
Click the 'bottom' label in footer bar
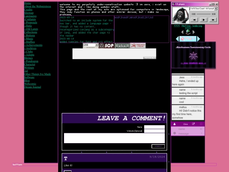coord(17,164)
